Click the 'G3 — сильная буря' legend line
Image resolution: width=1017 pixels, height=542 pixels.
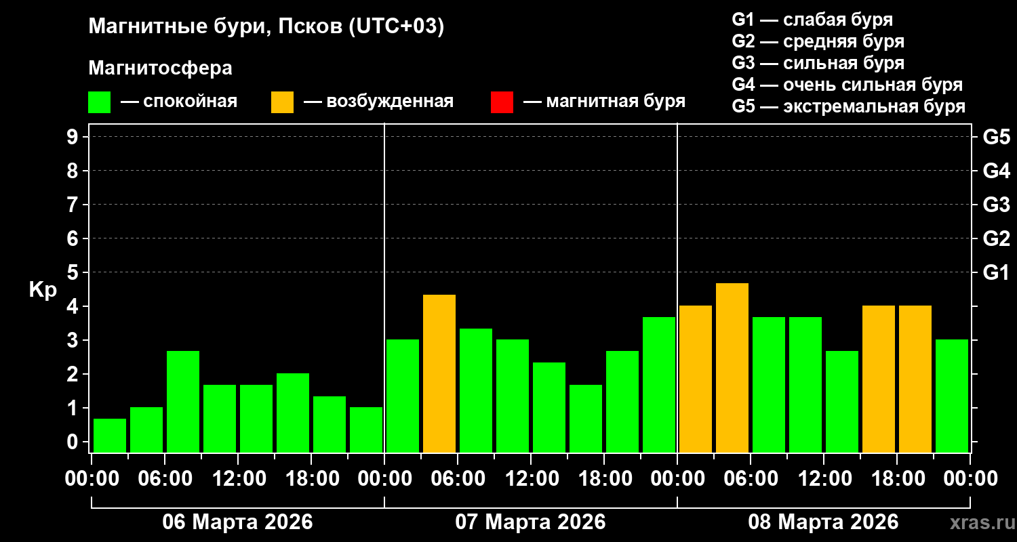point(818,63)
